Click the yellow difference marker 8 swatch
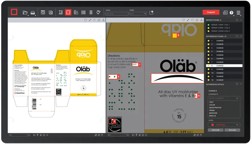The height and width of the screenshot is (144, 251). [x=174, y=35]
